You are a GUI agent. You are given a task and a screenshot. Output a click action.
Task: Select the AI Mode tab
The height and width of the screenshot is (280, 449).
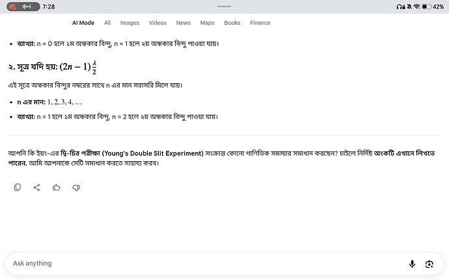(83, 23)
